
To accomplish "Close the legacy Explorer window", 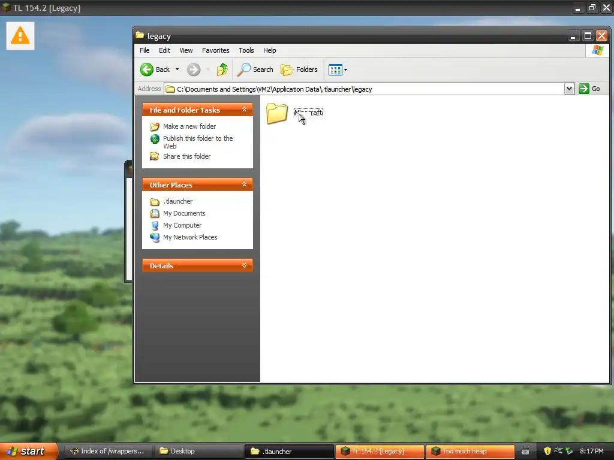I will click(601, 36).
